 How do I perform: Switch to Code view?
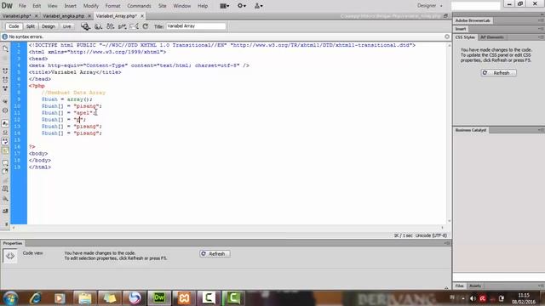(x=14, y=26)
